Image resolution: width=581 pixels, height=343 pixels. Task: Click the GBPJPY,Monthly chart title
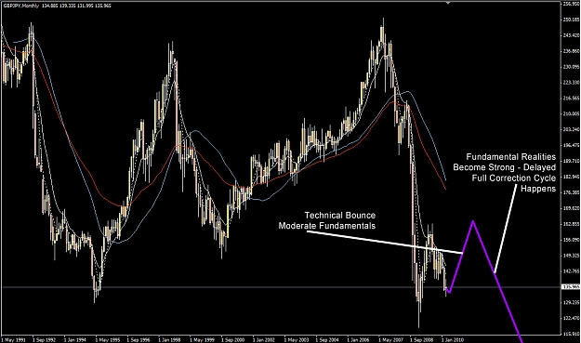[20, 6]
